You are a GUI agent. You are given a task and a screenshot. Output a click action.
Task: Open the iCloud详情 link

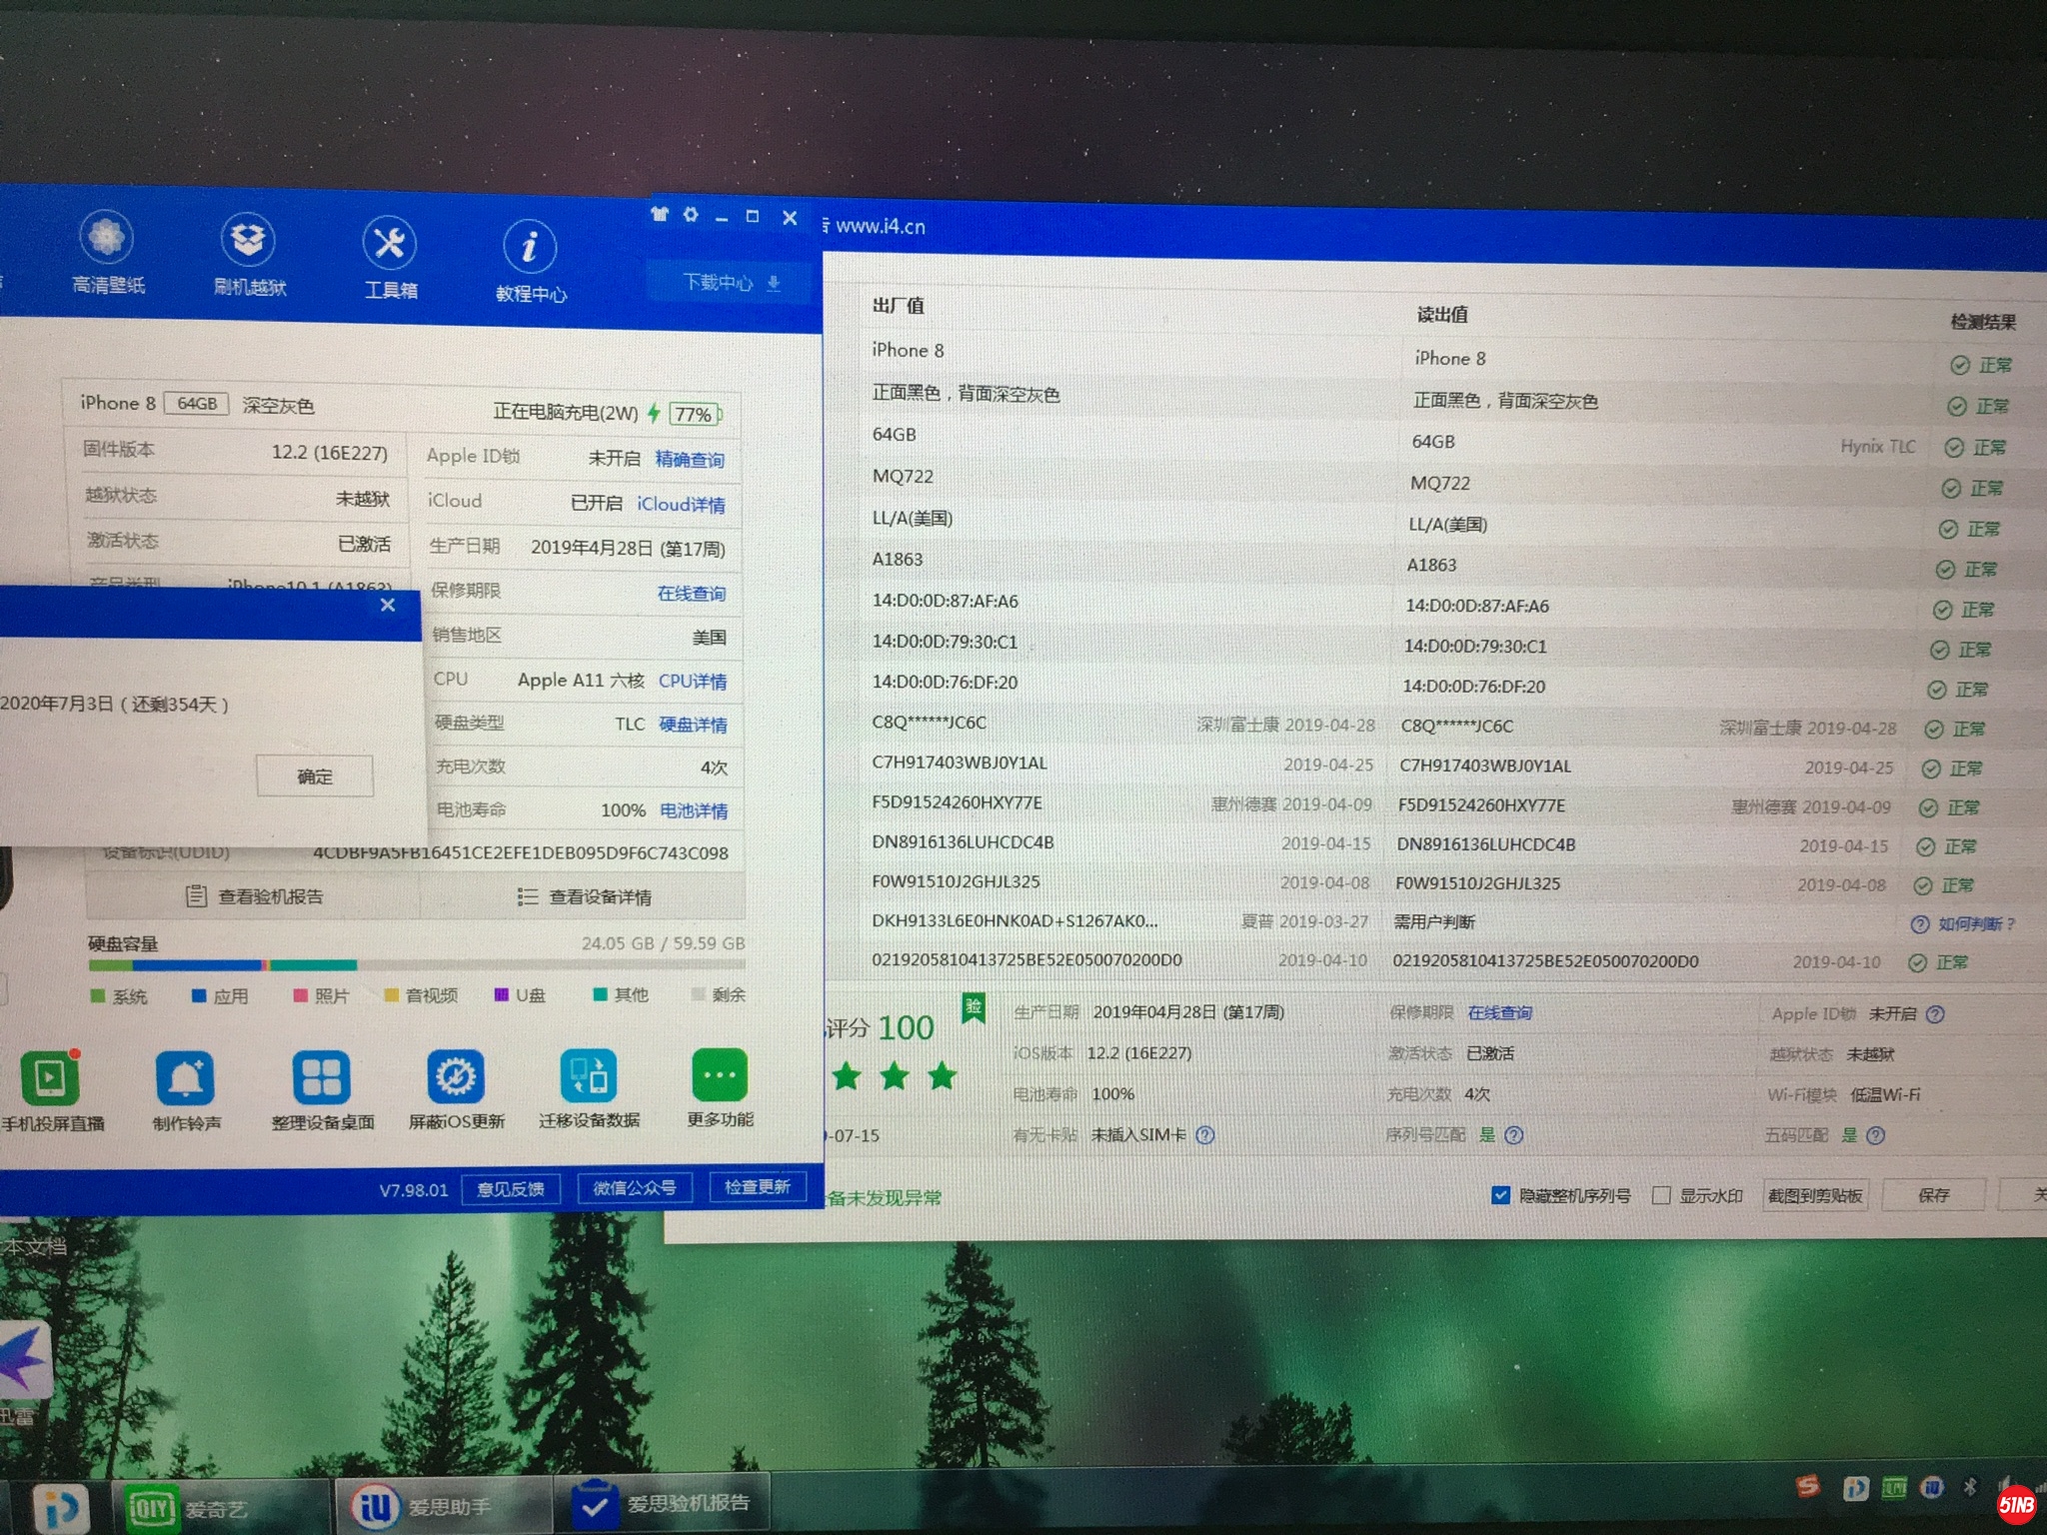tap(681, 504)
